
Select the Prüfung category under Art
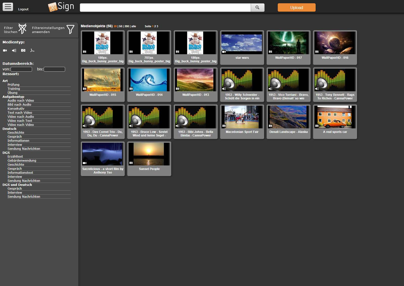[13, 85]
